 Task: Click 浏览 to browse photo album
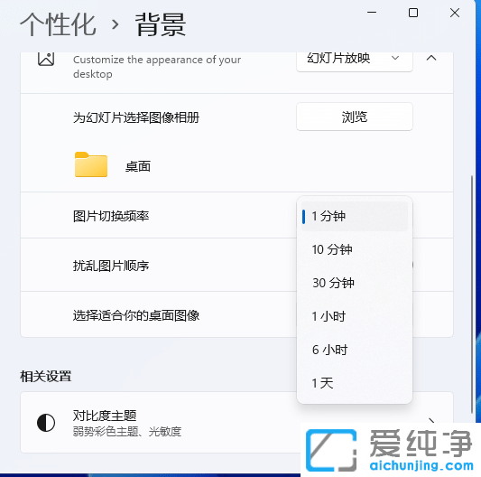tap(355, 117)
